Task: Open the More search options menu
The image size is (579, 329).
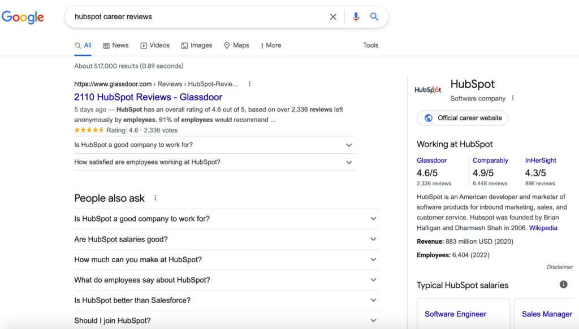Action: 271,45
